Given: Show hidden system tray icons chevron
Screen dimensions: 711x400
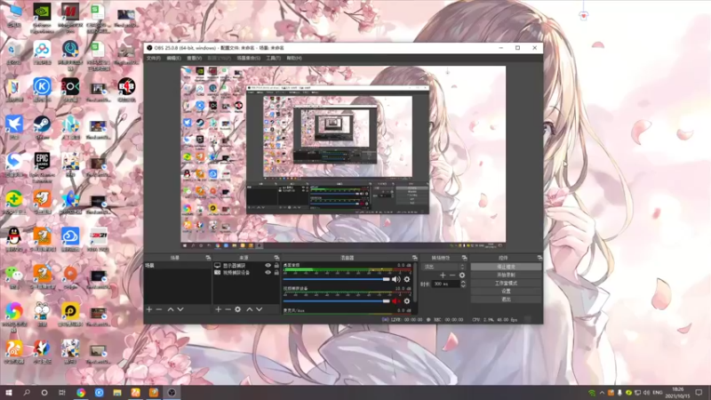Looking at the screenshot, I should pos(602,393).
